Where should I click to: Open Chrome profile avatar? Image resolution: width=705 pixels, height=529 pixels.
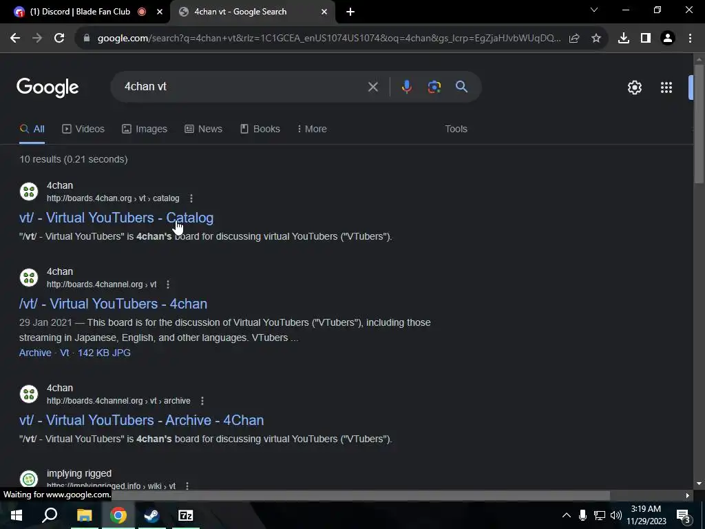668,39
